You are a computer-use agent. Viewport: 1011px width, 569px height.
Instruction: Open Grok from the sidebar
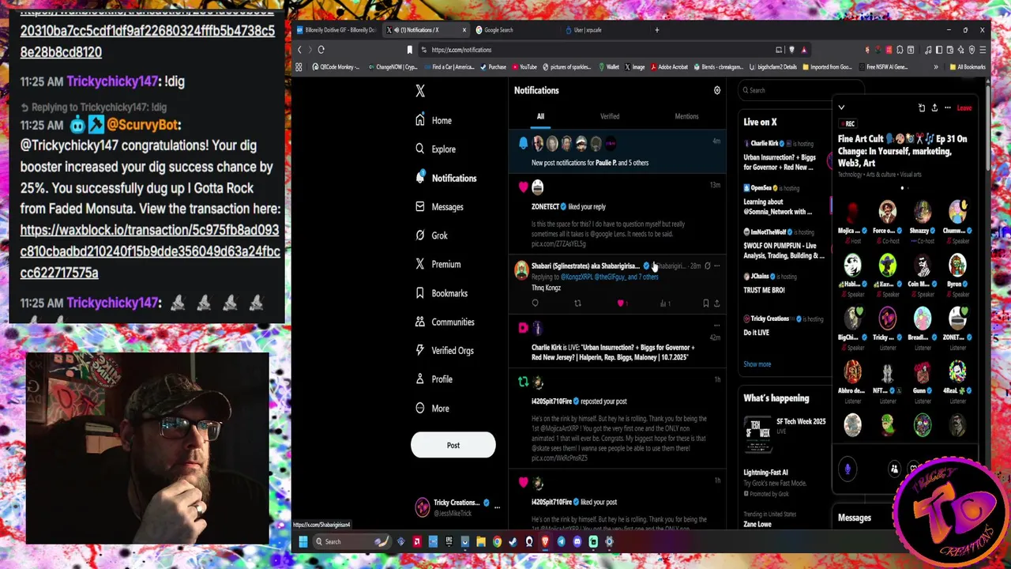(x=431, y=235)
